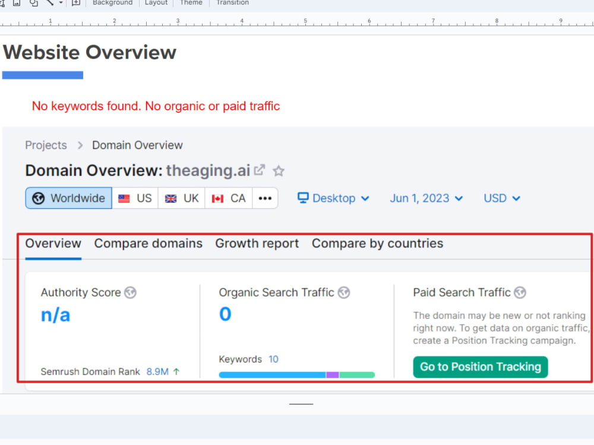This screenshot has width=594, height=445.
Task: Click the horizontal ruler above the slide
Action: tap(297, 21)
